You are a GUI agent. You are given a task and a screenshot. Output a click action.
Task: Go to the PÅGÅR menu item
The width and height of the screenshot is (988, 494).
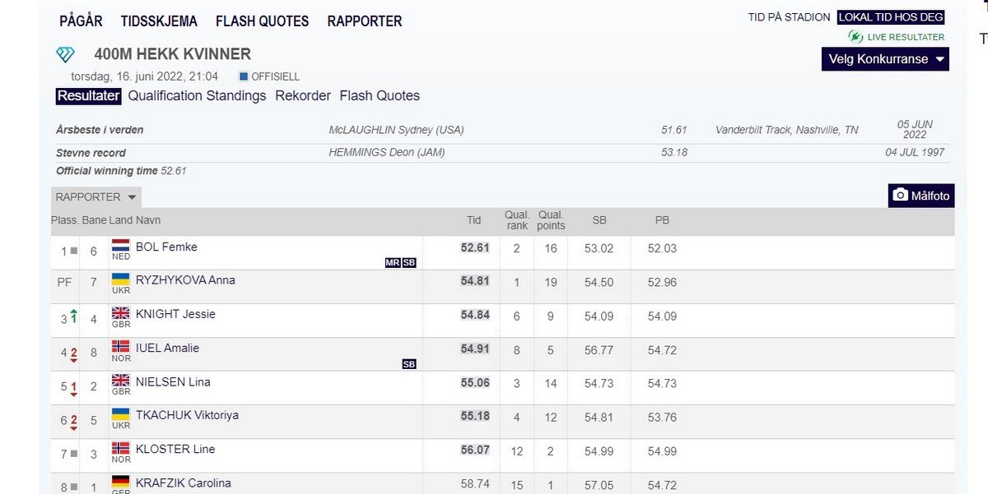(x=81, y=21)
